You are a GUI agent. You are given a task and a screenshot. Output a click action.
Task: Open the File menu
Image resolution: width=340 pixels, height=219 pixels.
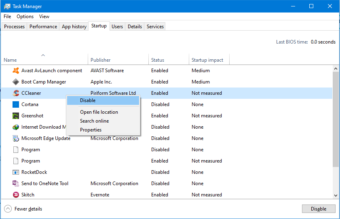7,17
